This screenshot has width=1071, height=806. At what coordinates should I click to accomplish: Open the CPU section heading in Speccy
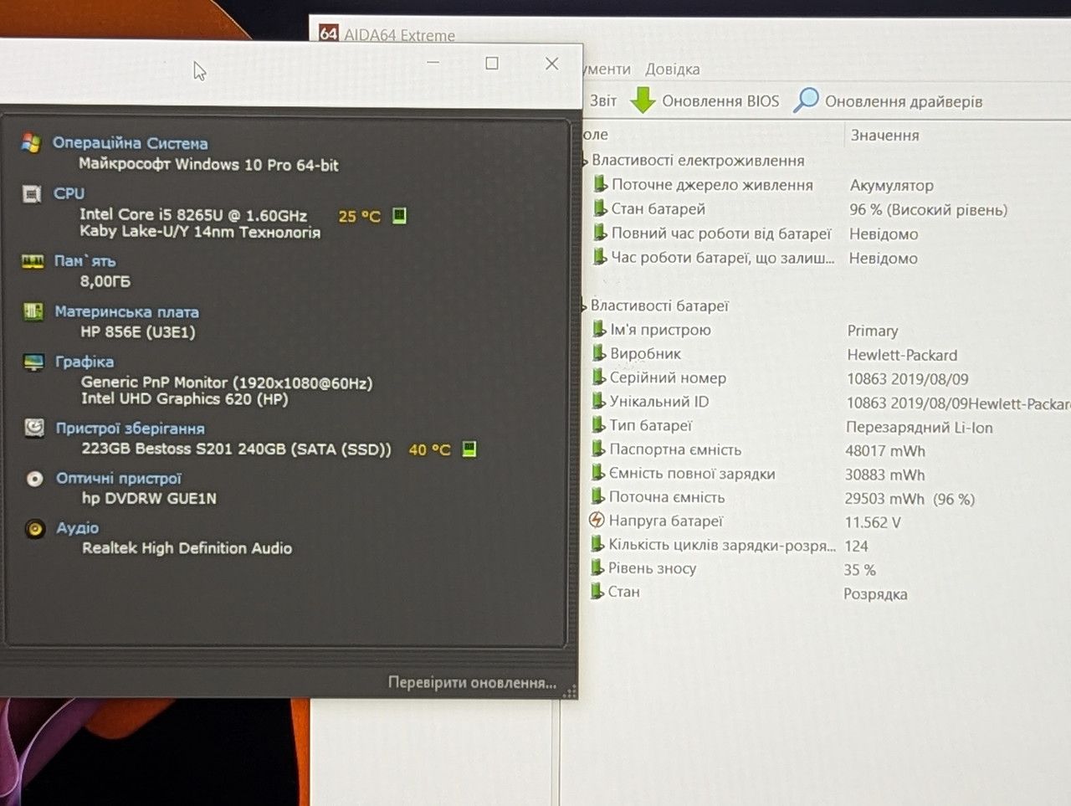click(x=69, y=193)
